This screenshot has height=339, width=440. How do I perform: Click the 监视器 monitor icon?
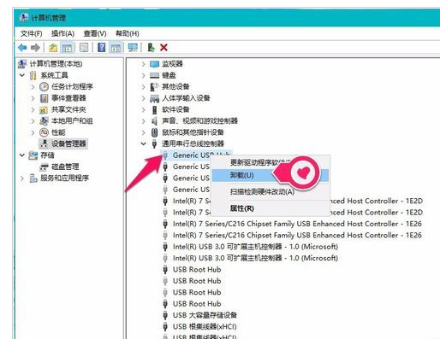154,64
